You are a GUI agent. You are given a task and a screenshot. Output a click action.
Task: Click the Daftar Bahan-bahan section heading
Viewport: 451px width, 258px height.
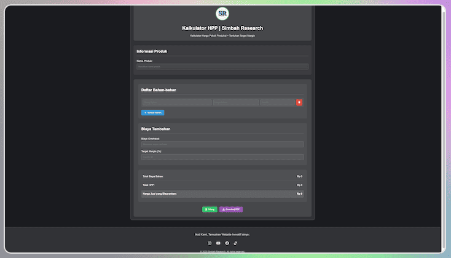point(159,90)
